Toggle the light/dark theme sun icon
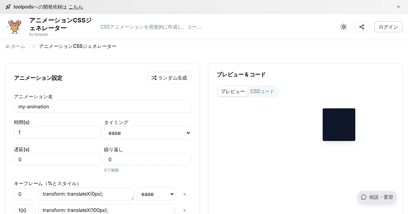This screenshot has width=408, height=214. (x=344, y=27)
